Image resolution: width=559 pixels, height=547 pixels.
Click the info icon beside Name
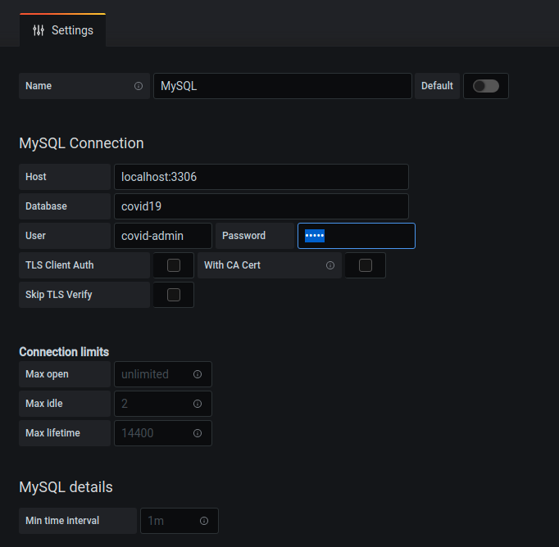coord(139,86)
